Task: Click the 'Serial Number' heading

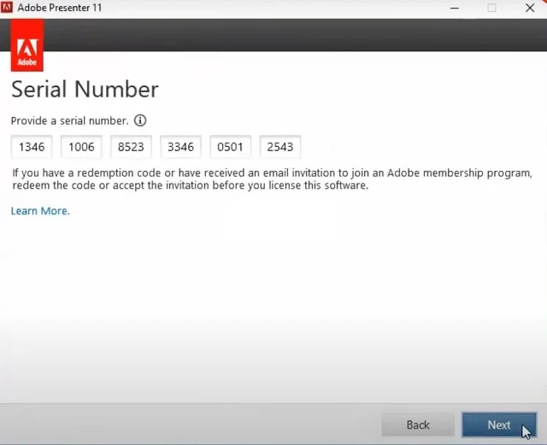Action: (85, 90)
